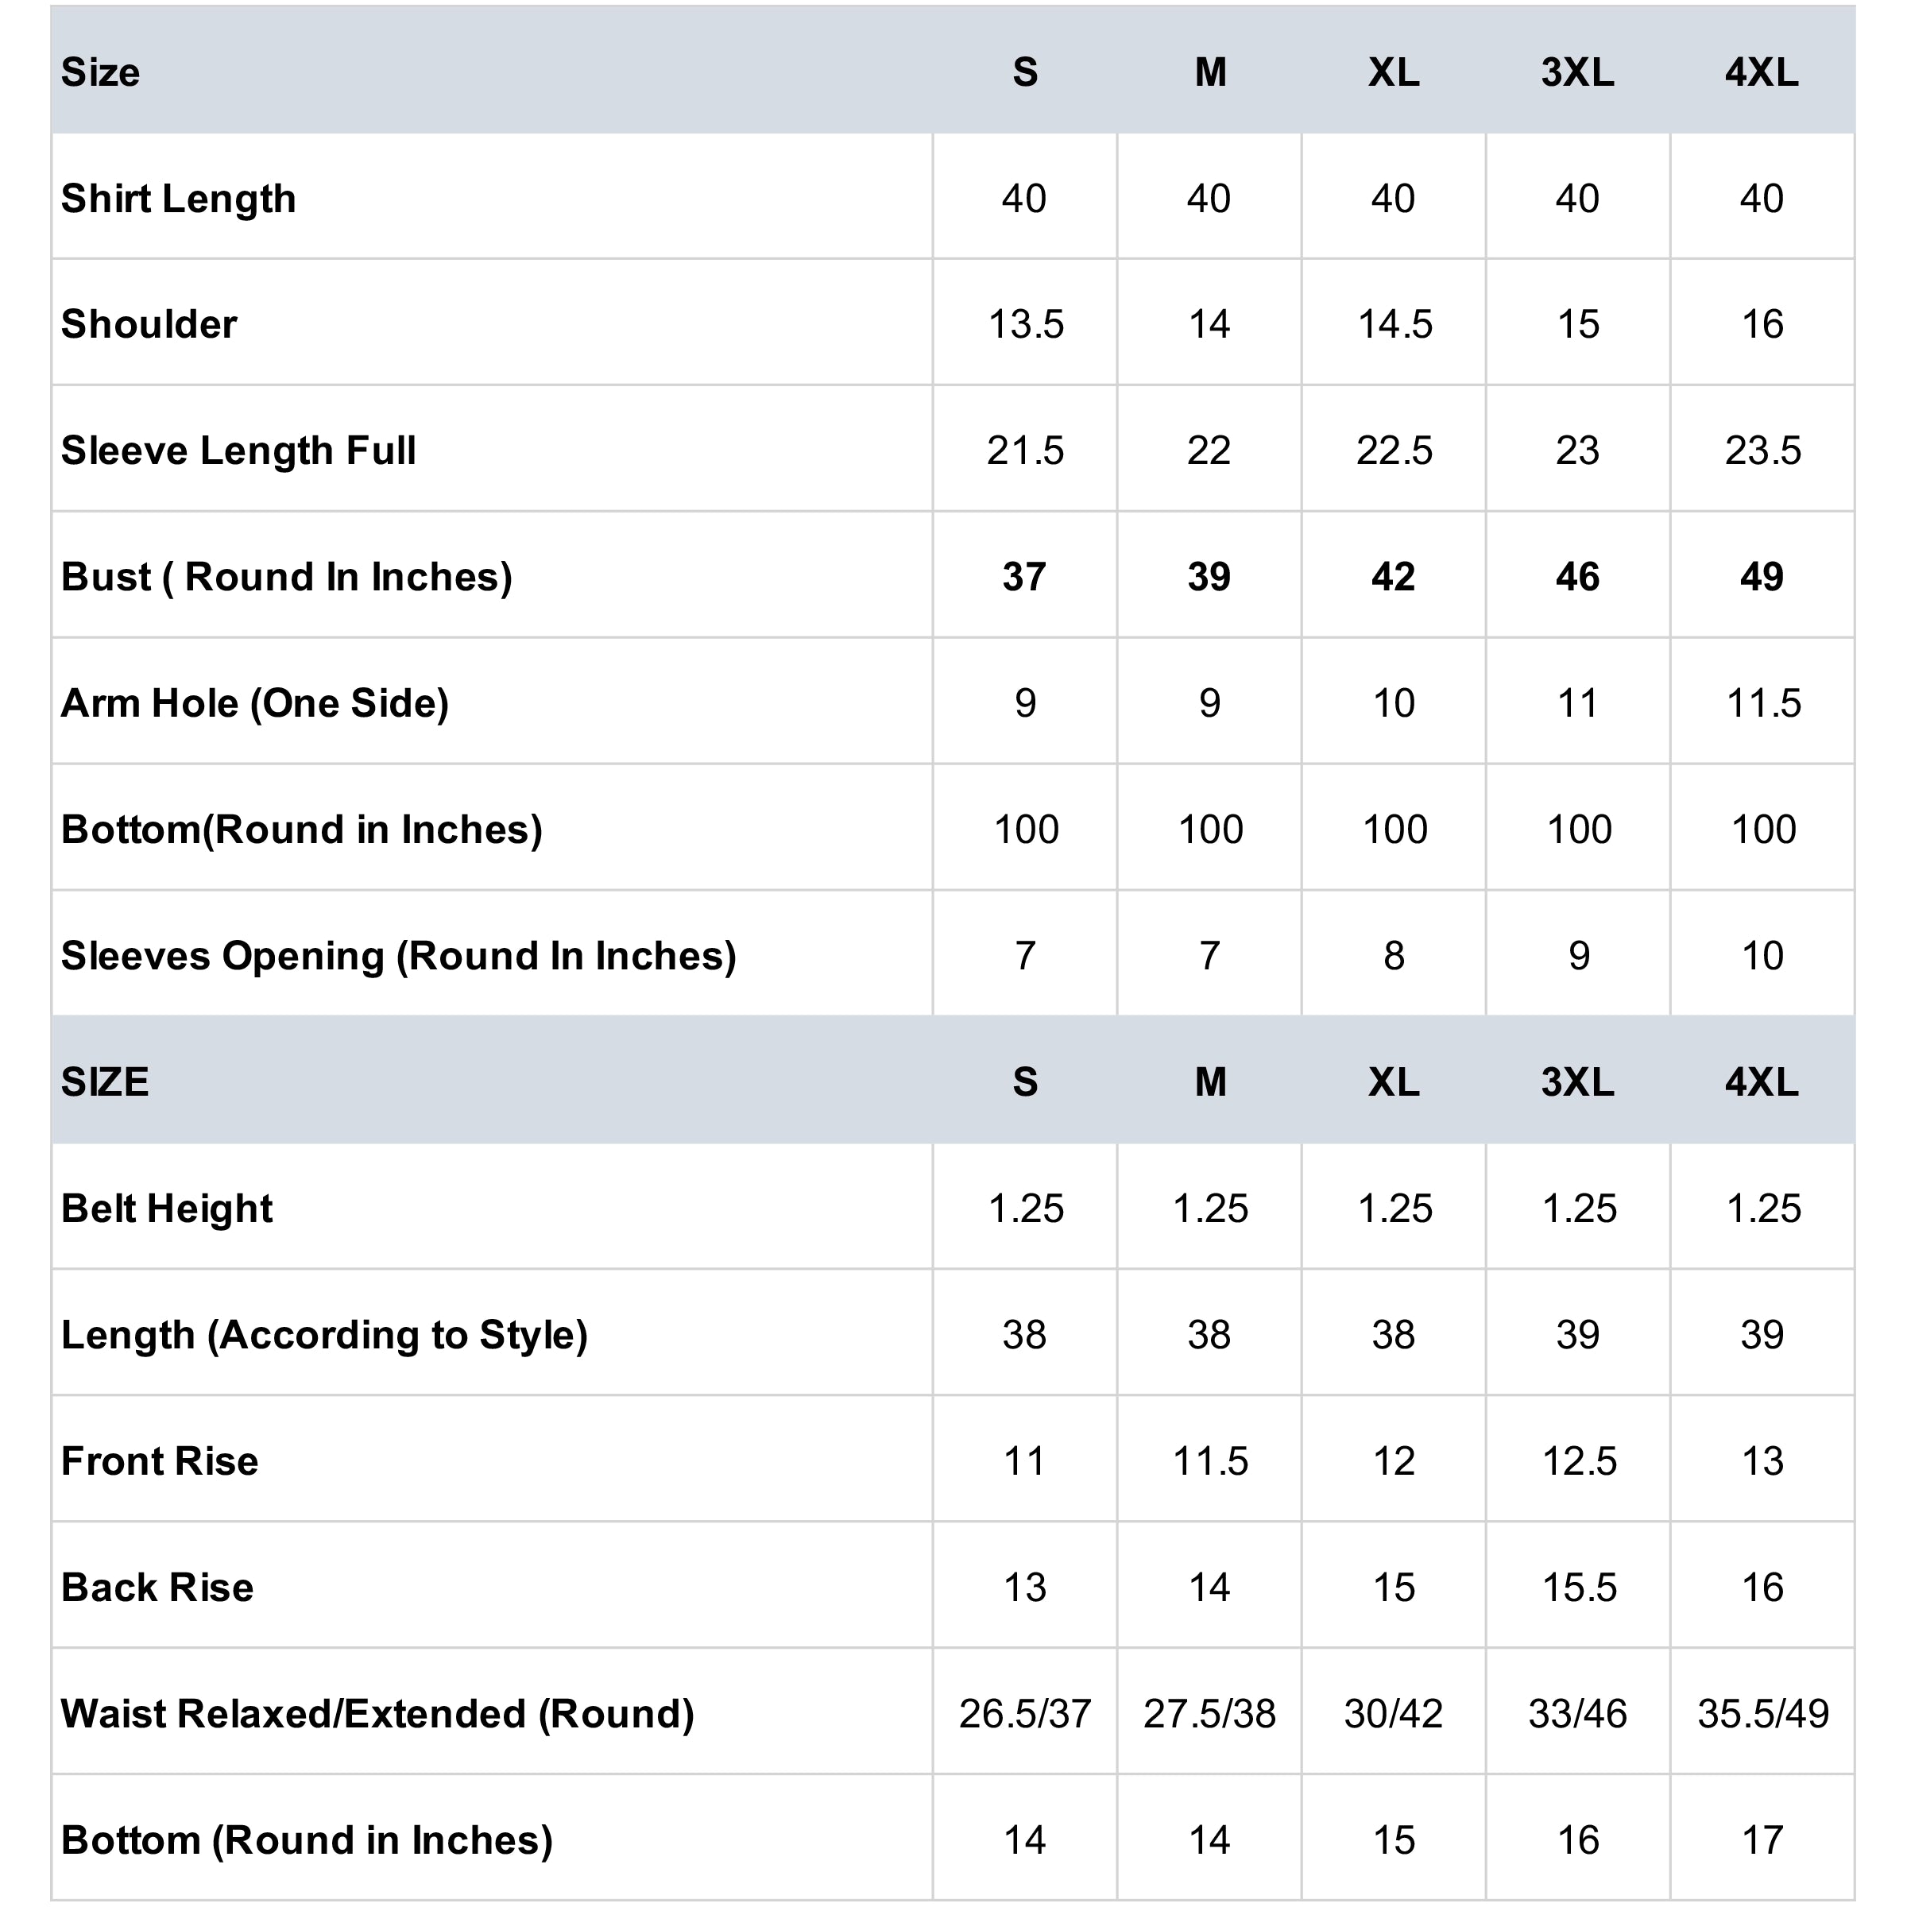The height and width of the screenshot is (1907, 1907).
Task: Click the 'Arm Hole (One Side)' label
Action: pyautogui.click(x=254, y=704)
